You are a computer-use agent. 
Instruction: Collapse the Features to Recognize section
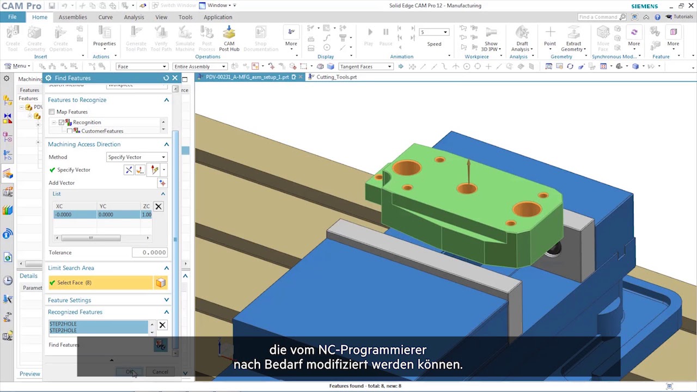(167, 100)
